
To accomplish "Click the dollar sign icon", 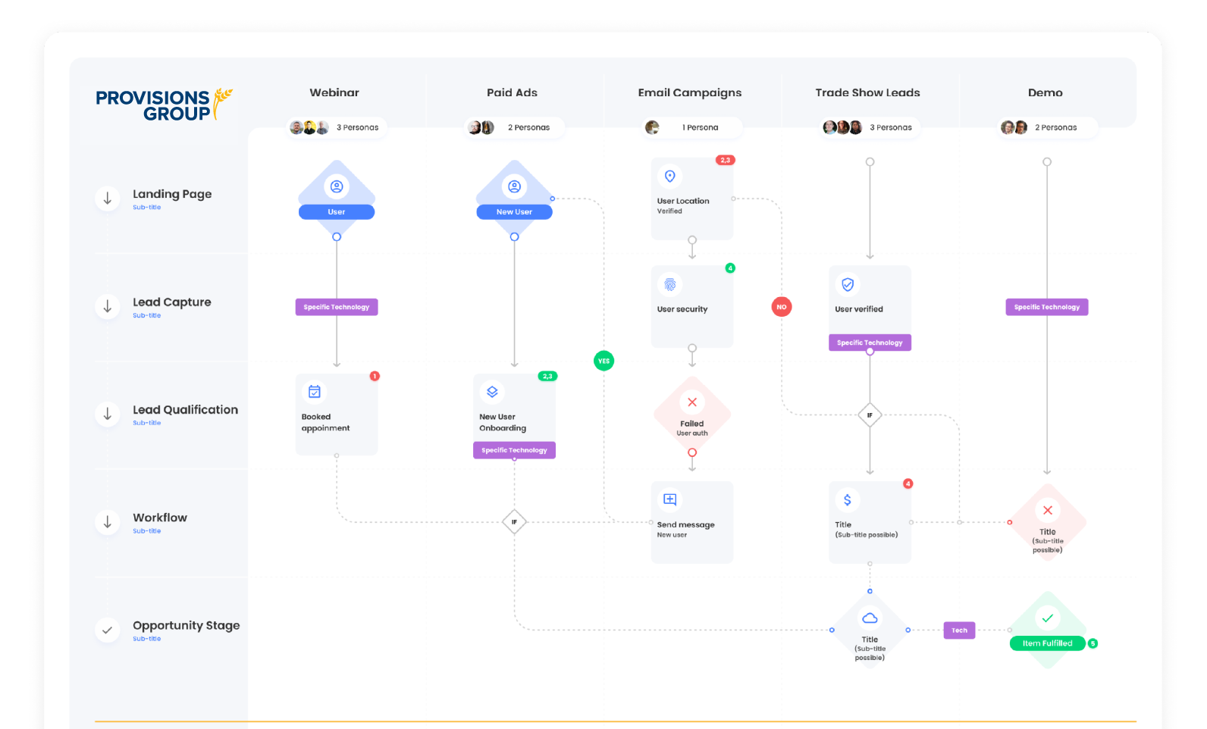I will click(848, 500).
